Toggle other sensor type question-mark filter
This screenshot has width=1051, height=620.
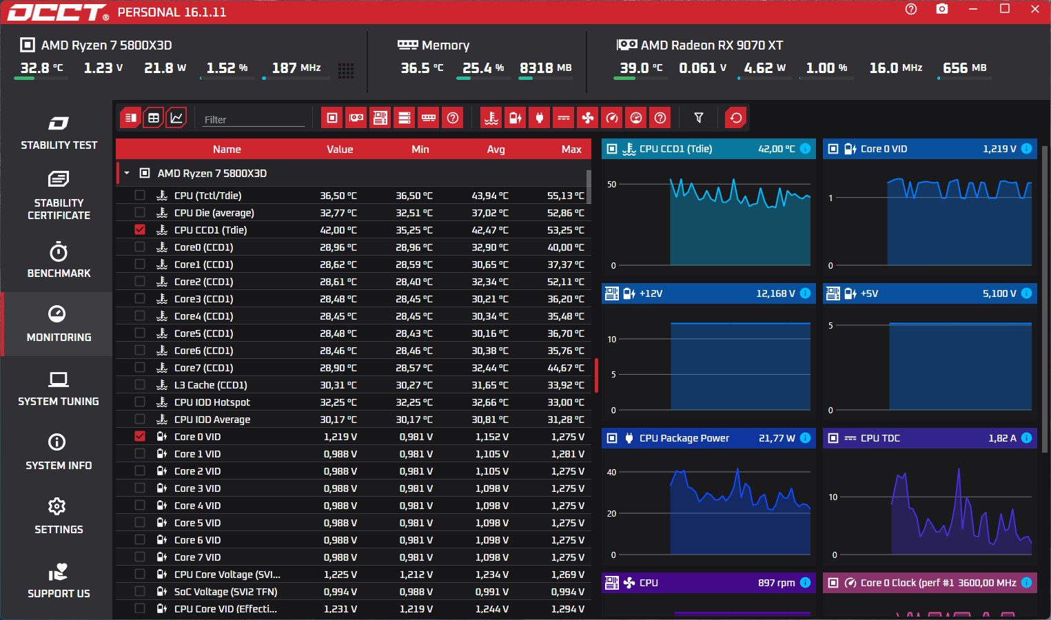tap(660, 118)
